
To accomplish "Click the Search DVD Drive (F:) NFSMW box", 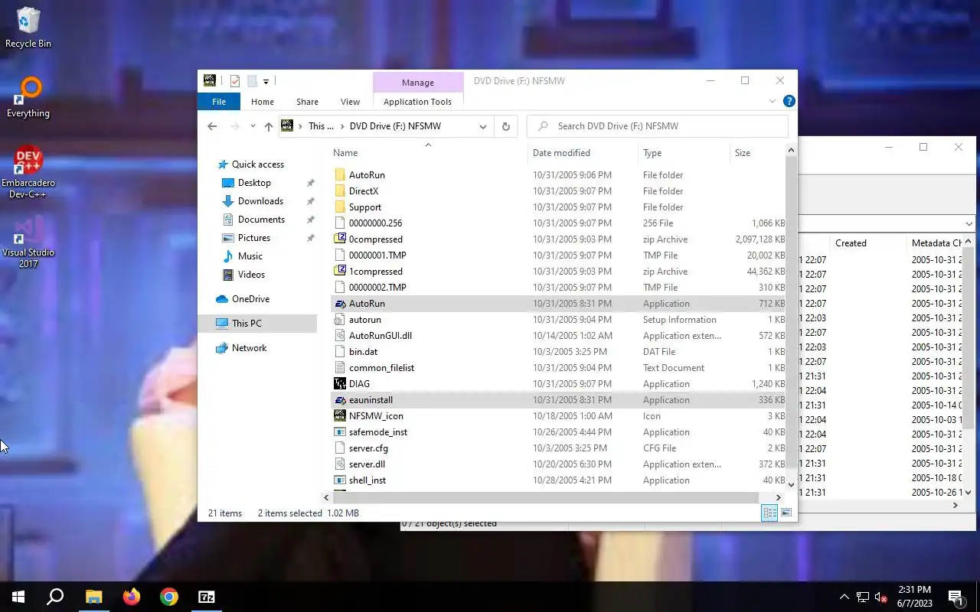I will (658, 126).
